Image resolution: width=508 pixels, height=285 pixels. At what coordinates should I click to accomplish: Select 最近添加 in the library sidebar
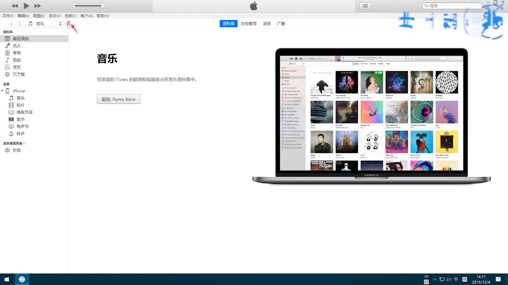34,39
